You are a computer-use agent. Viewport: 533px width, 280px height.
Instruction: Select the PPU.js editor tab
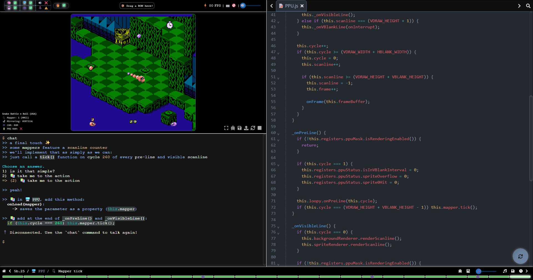click(x=291, y=6)
